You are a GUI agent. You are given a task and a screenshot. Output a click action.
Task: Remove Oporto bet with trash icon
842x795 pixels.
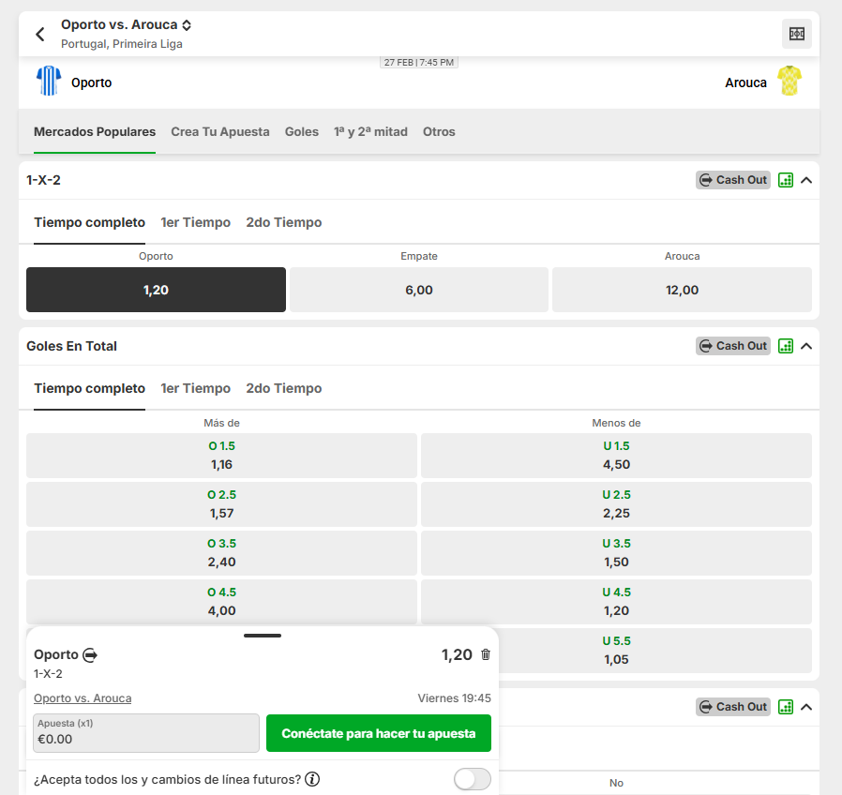(x=486, y=654)
